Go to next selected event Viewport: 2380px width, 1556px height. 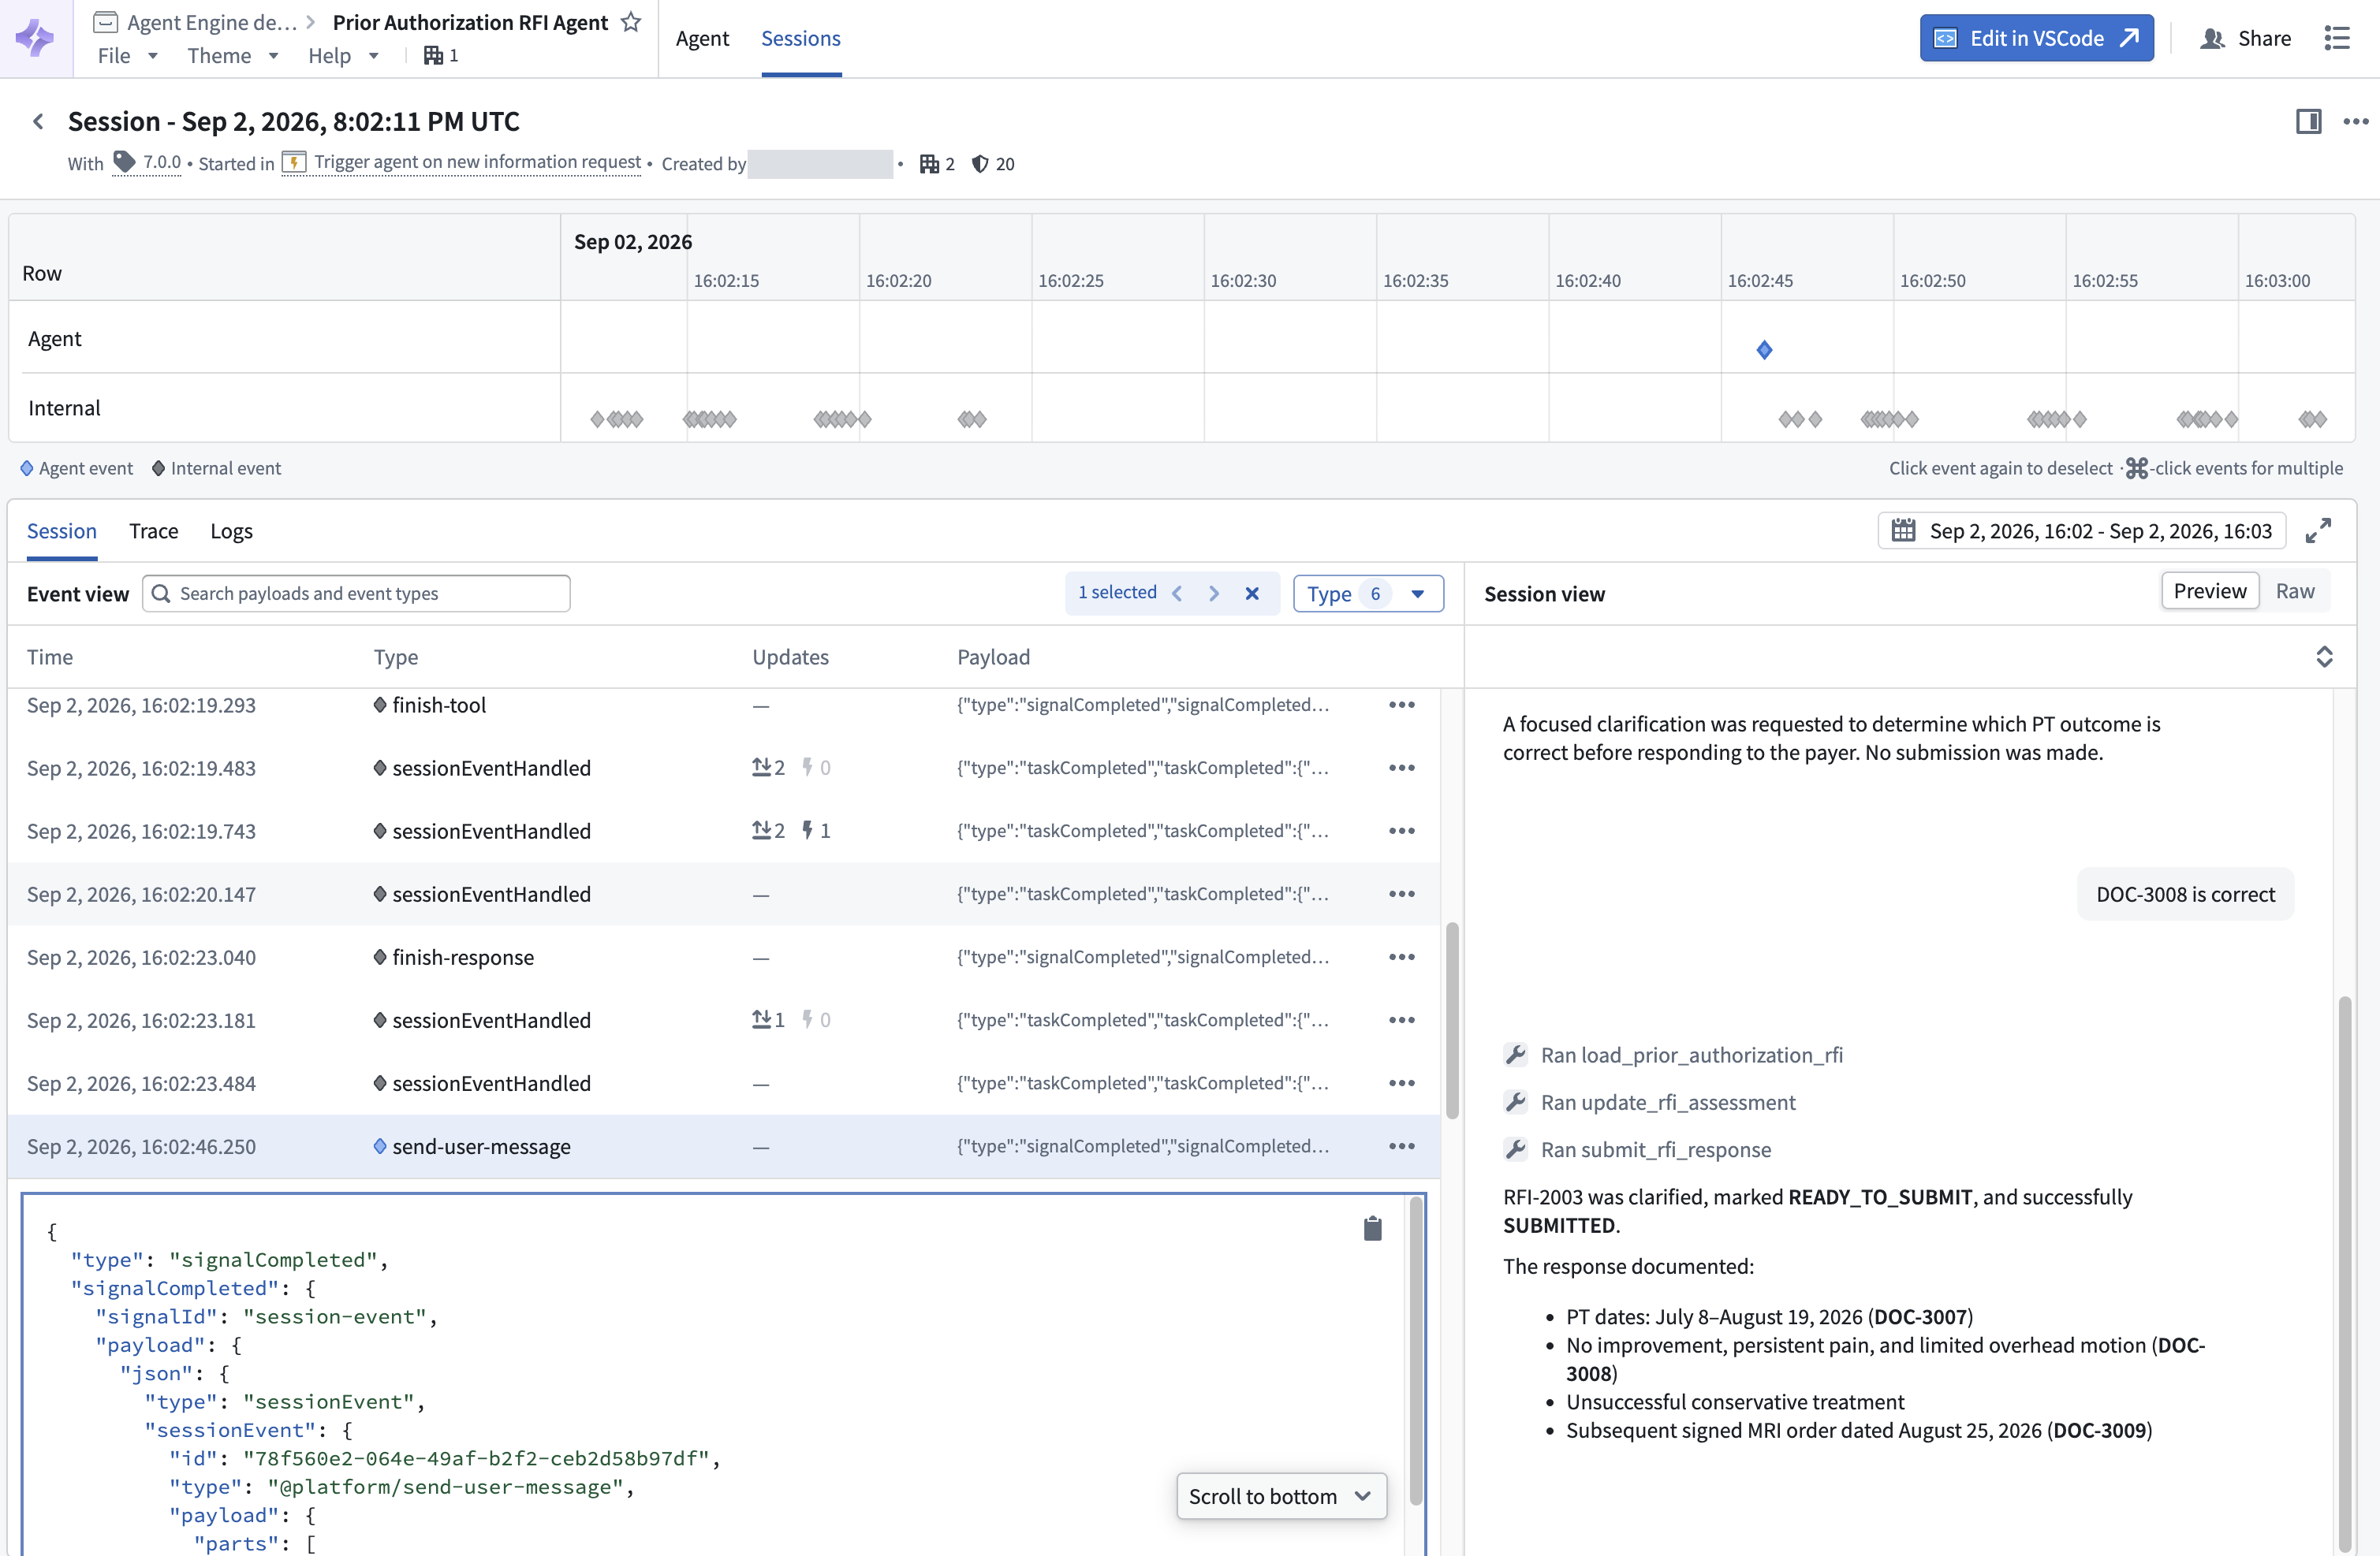pyautogui.click(x=1214, y=594)
